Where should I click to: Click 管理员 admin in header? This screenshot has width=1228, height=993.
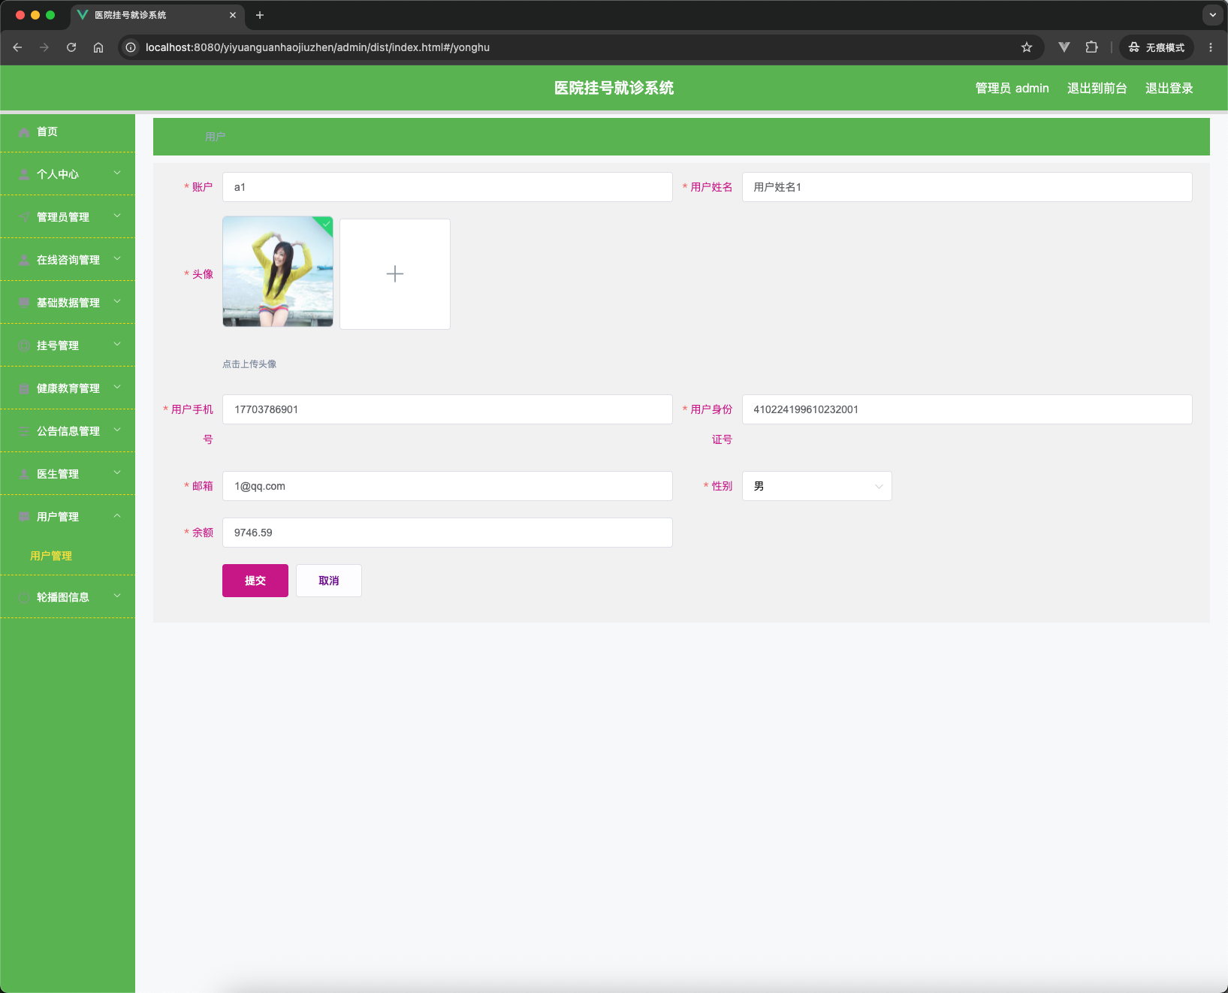(x=1012, y=88)
